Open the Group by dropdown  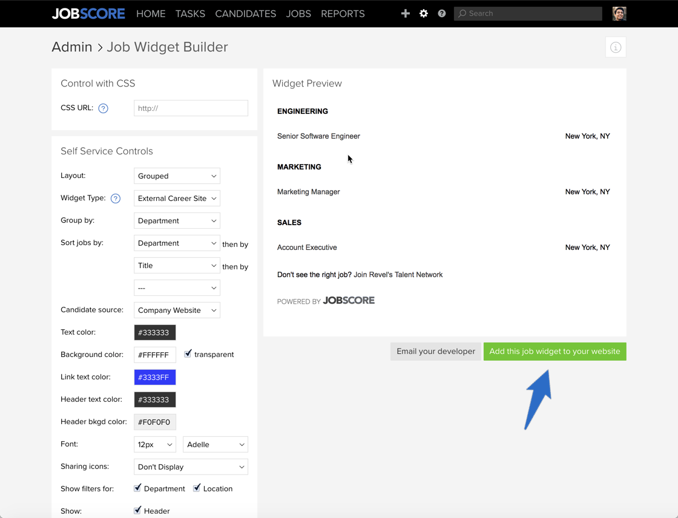click(x=177, y=221)
